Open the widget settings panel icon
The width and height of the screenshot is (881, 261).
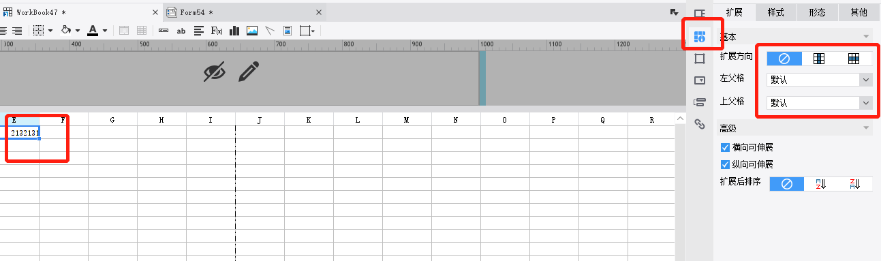coord(699,80)
